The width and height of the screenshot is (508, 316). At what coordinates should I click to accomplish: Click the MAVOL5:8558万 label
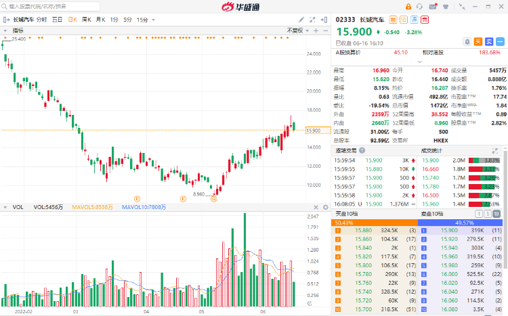coord(92,207)
